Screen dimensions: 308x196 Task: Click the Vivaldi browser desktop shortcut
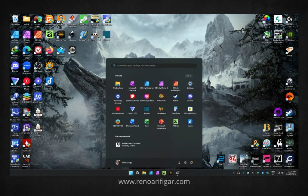click(x=38, y=50)
